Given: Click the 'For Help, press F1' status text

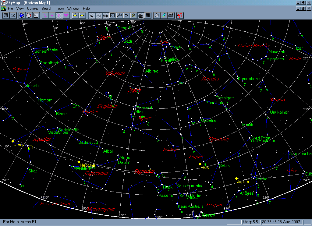Looking at the screenshot, I should pos(19,222).
